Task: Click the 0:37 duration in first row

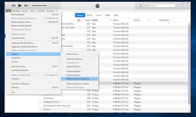Action: pos(88,24)
